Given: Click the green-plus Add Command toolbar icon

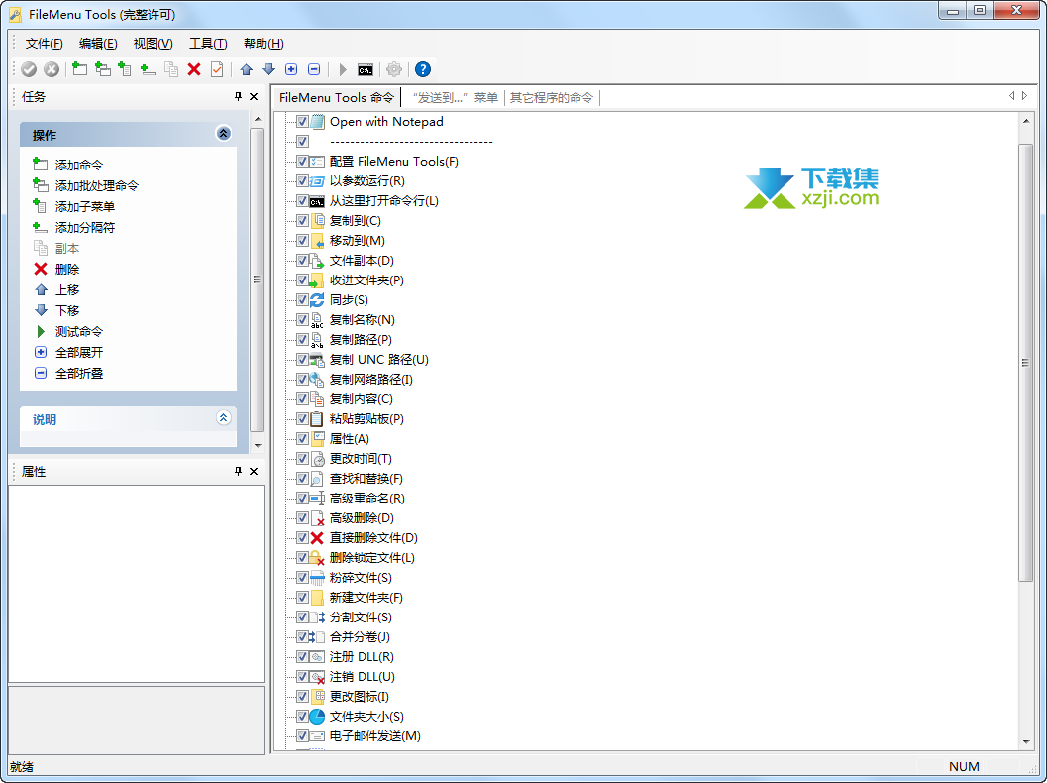Looking at the screenshot, I should tap(80, 69).
